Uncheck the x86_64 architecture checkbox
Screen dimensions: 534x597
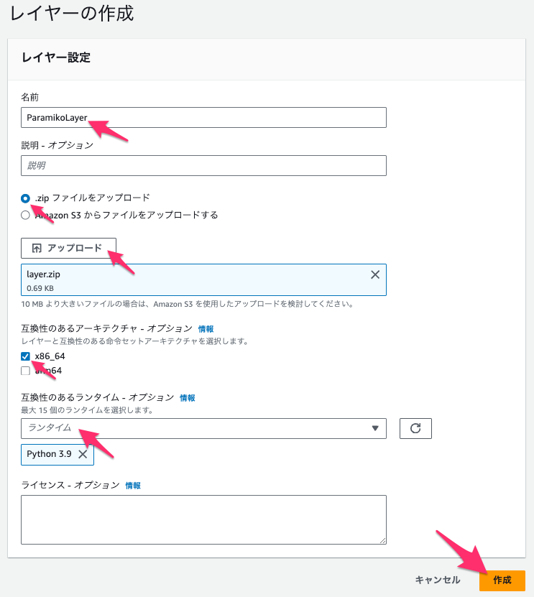26,356
